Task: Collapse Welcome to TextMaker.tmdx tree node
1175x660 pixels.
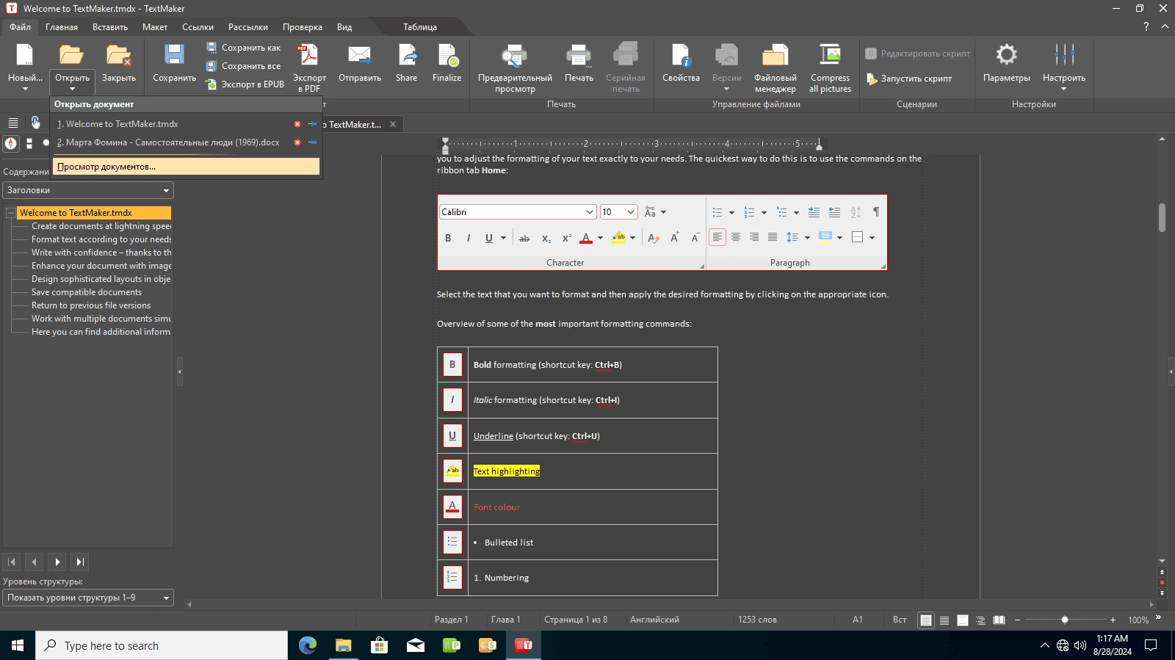Action: (x=11, y=213)
